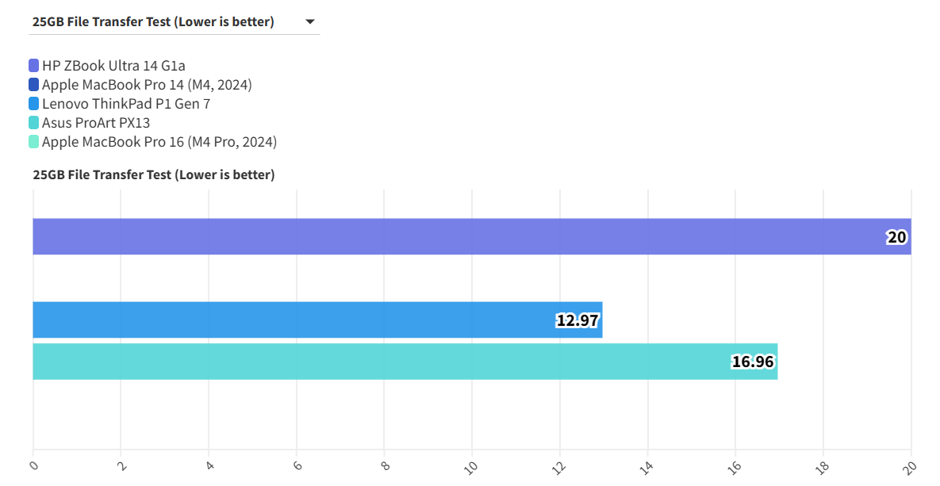Click the 10 tick on the x-axis
The width and height of the screenshot is (940, 486).
471,465
